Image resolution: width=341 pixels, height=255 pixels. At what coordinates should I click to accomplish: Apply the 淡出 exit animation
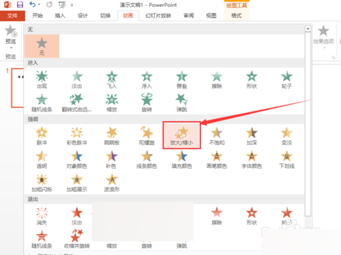click(77, 216)
